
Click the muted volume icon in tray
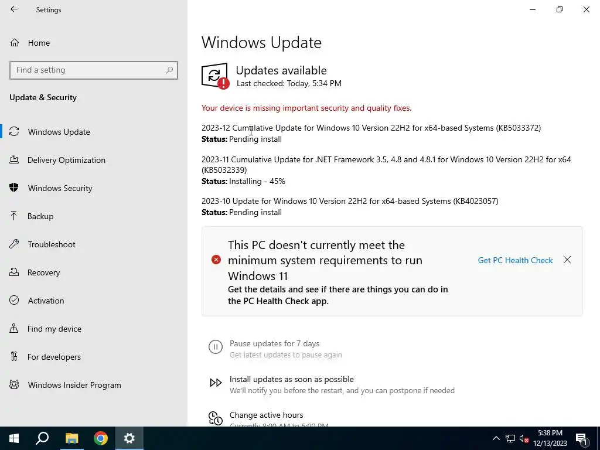click(x=524, y=438)
